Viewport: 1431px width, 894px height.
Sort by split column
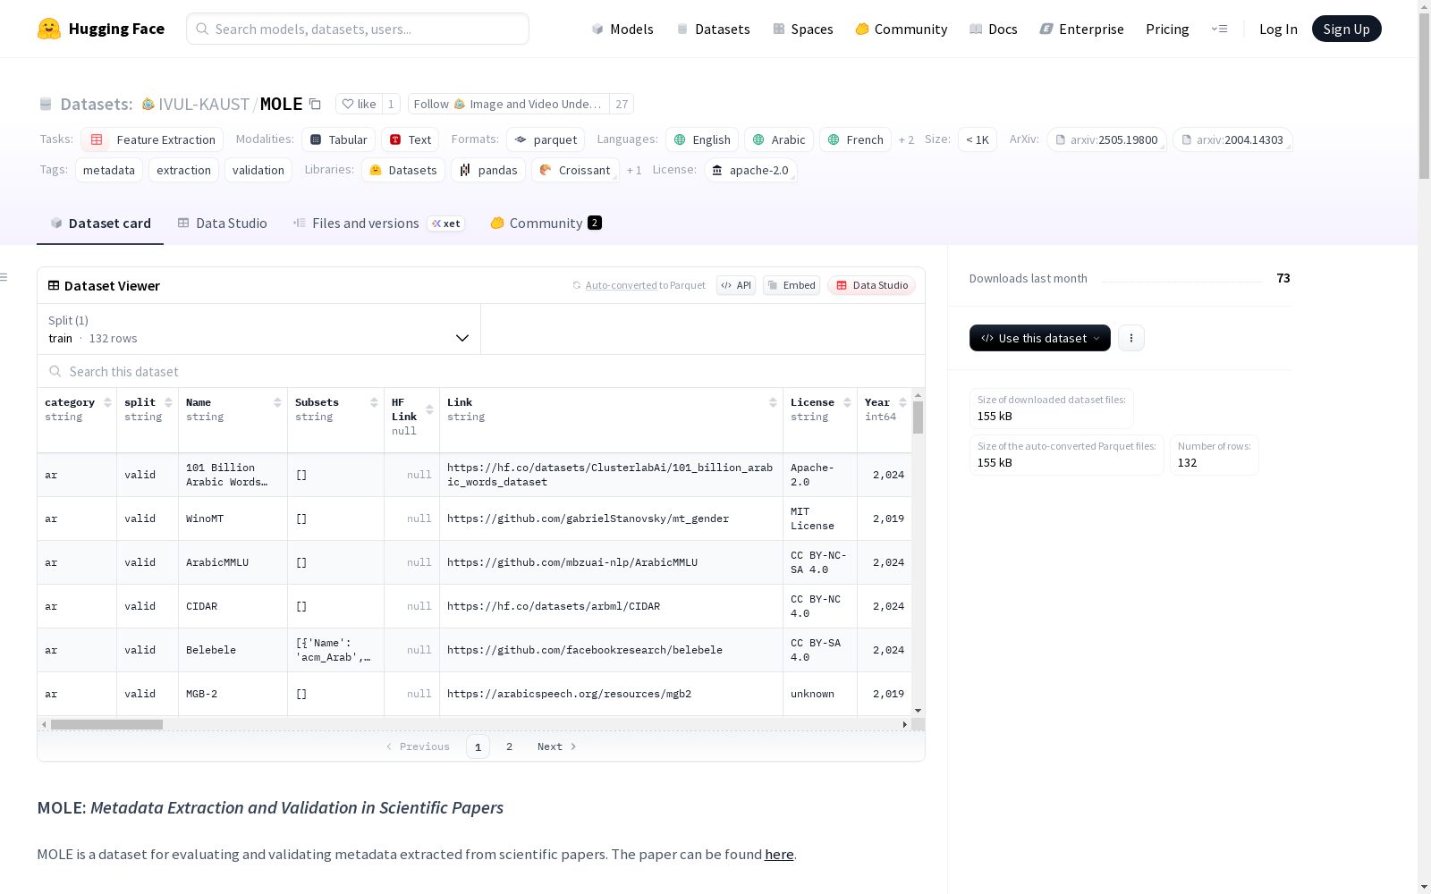[168, 402]
